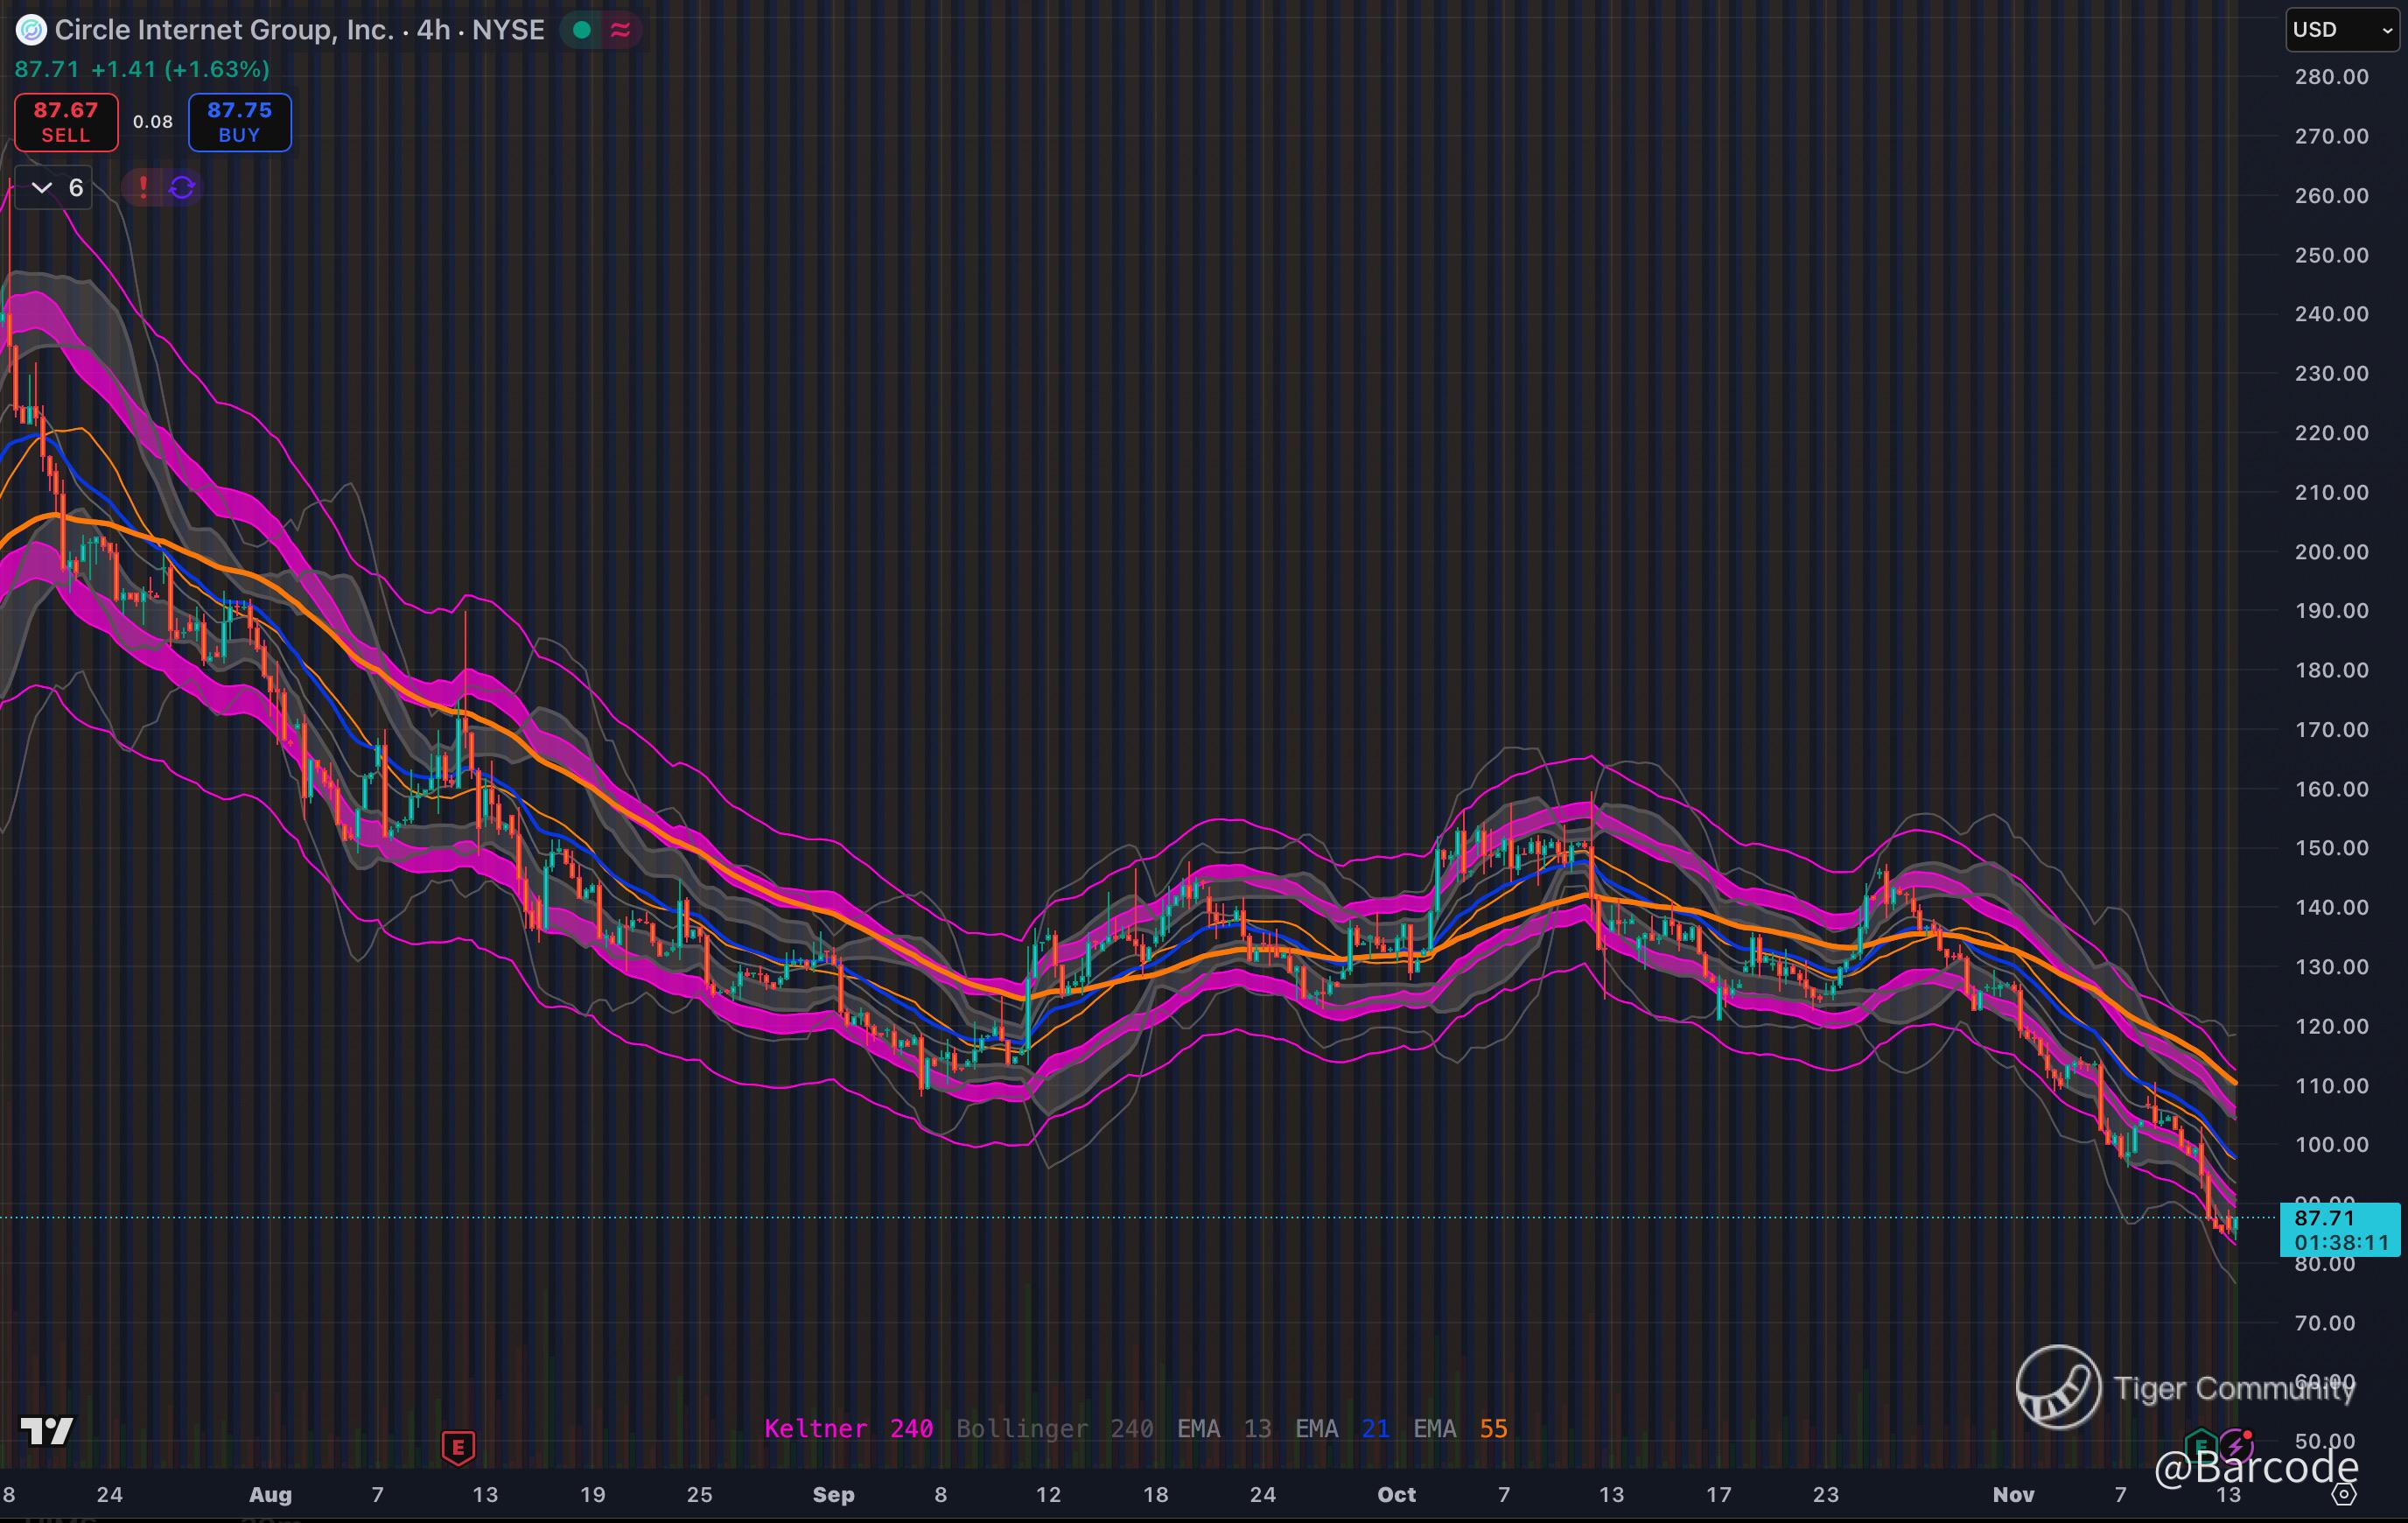Click the Keltner 240 indicator label
Viewport: 2408px width, 1523px height.
848,1428
